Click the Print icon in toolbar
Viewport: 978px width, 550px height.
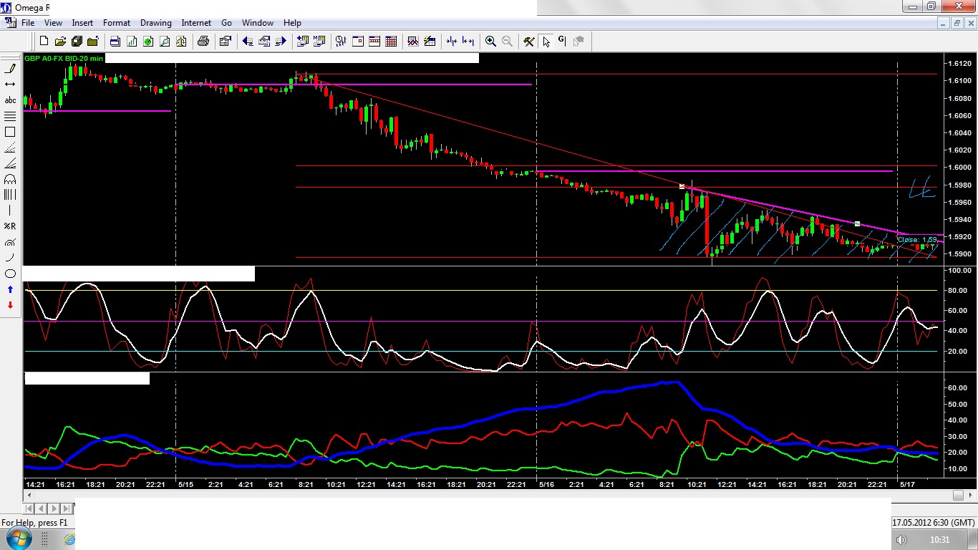coord(203,42)
